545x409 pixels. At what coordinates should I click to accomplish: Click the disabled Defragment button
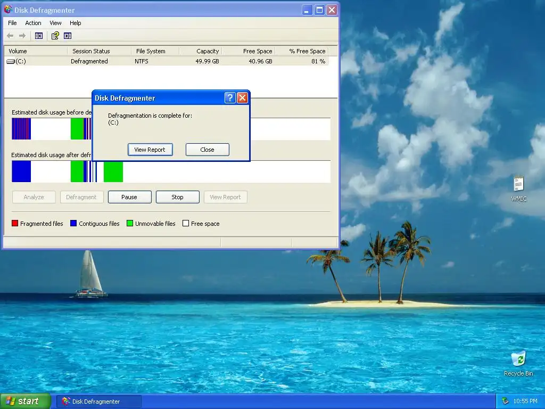pos(81,197)
